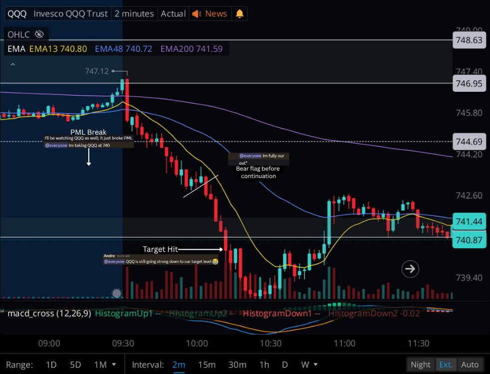Image resolution: width=490 pixels, height=374 pixels.
Task: Click the gray circle session marker
Action: [x=117, y=293]
